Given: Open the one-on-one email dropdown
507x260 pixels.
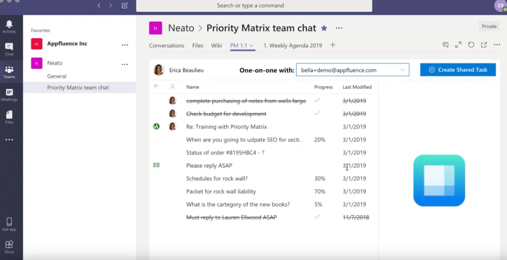Looking at the screenshot, I should coord(353,70).
